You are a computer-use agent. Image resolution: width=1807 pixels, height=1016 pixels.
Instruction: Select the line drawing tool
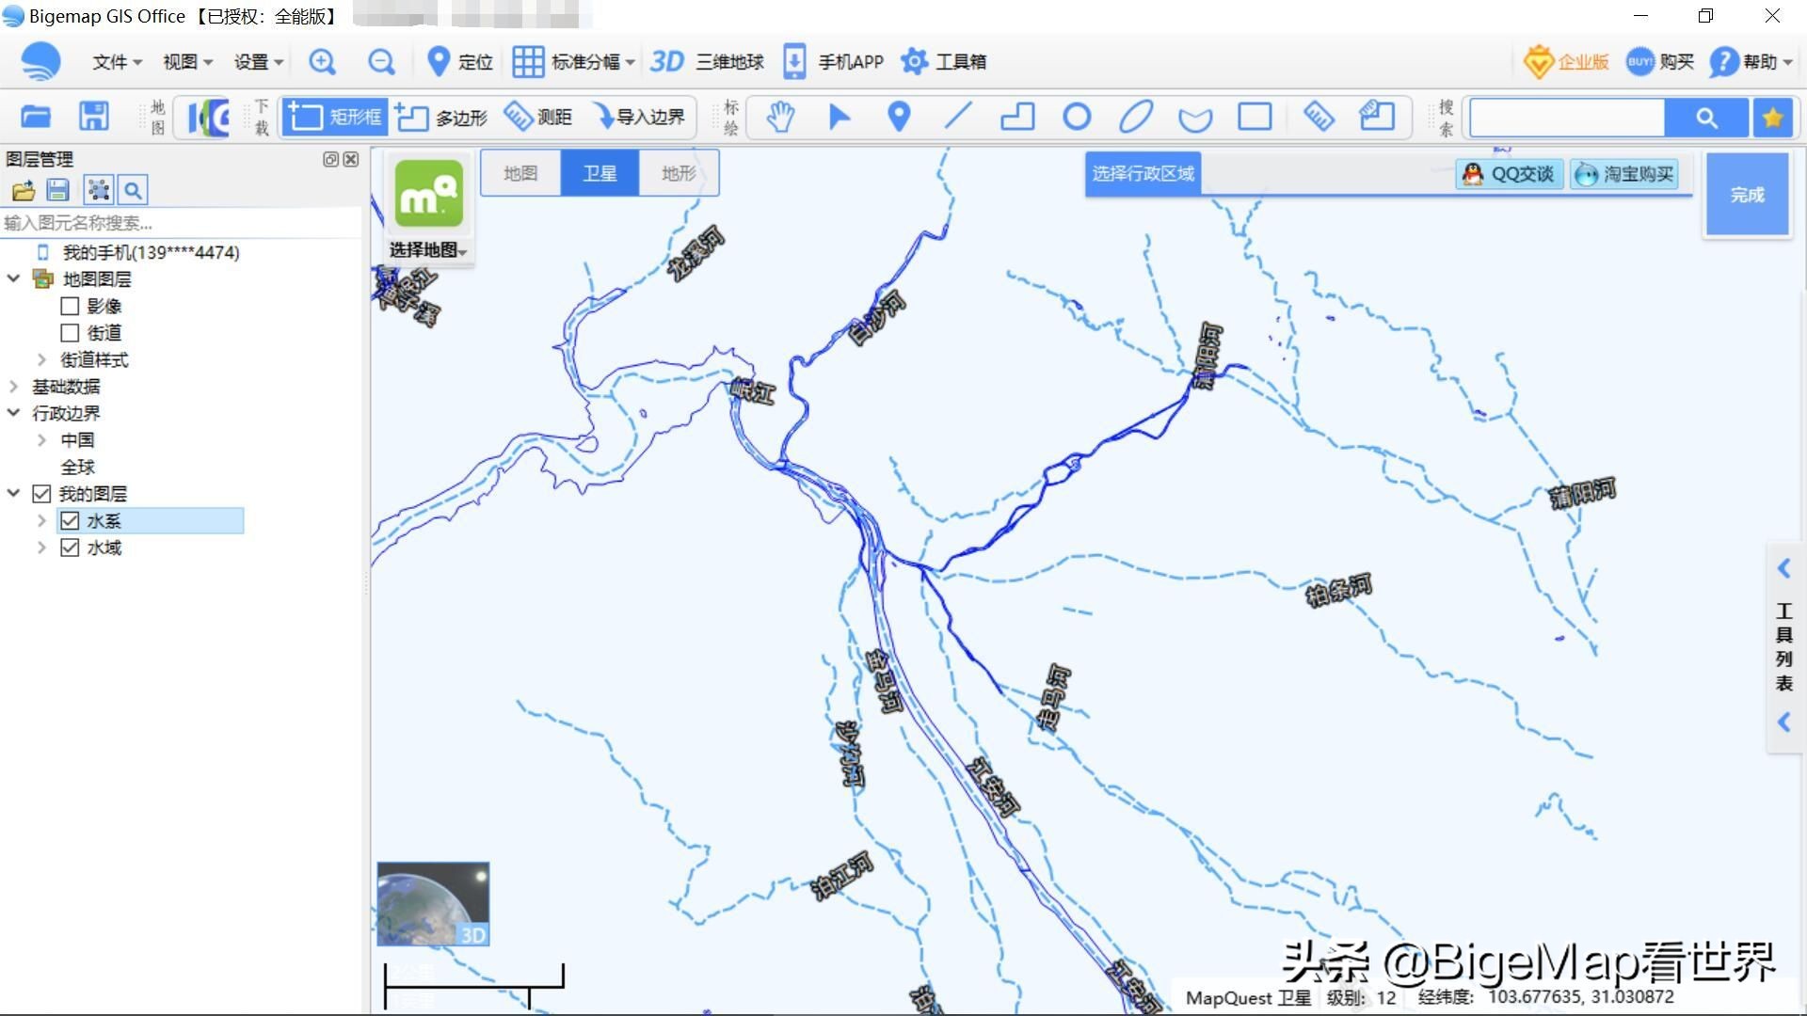click(x=958, y=117)
